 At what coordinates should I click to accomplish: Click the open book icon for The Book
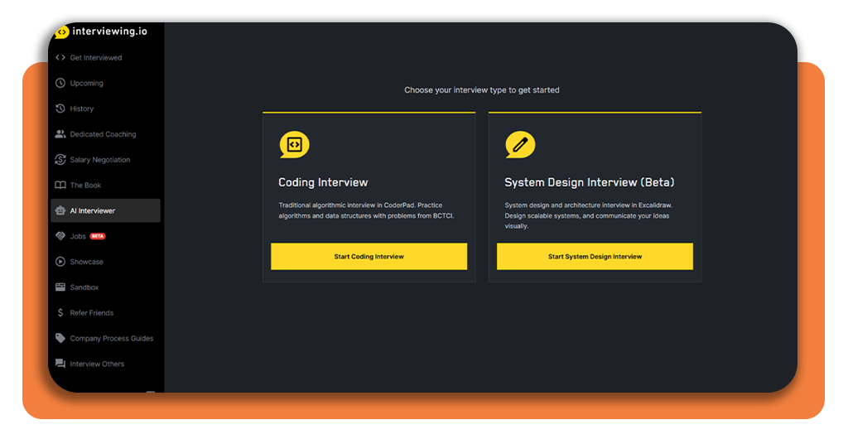[60, 186]
